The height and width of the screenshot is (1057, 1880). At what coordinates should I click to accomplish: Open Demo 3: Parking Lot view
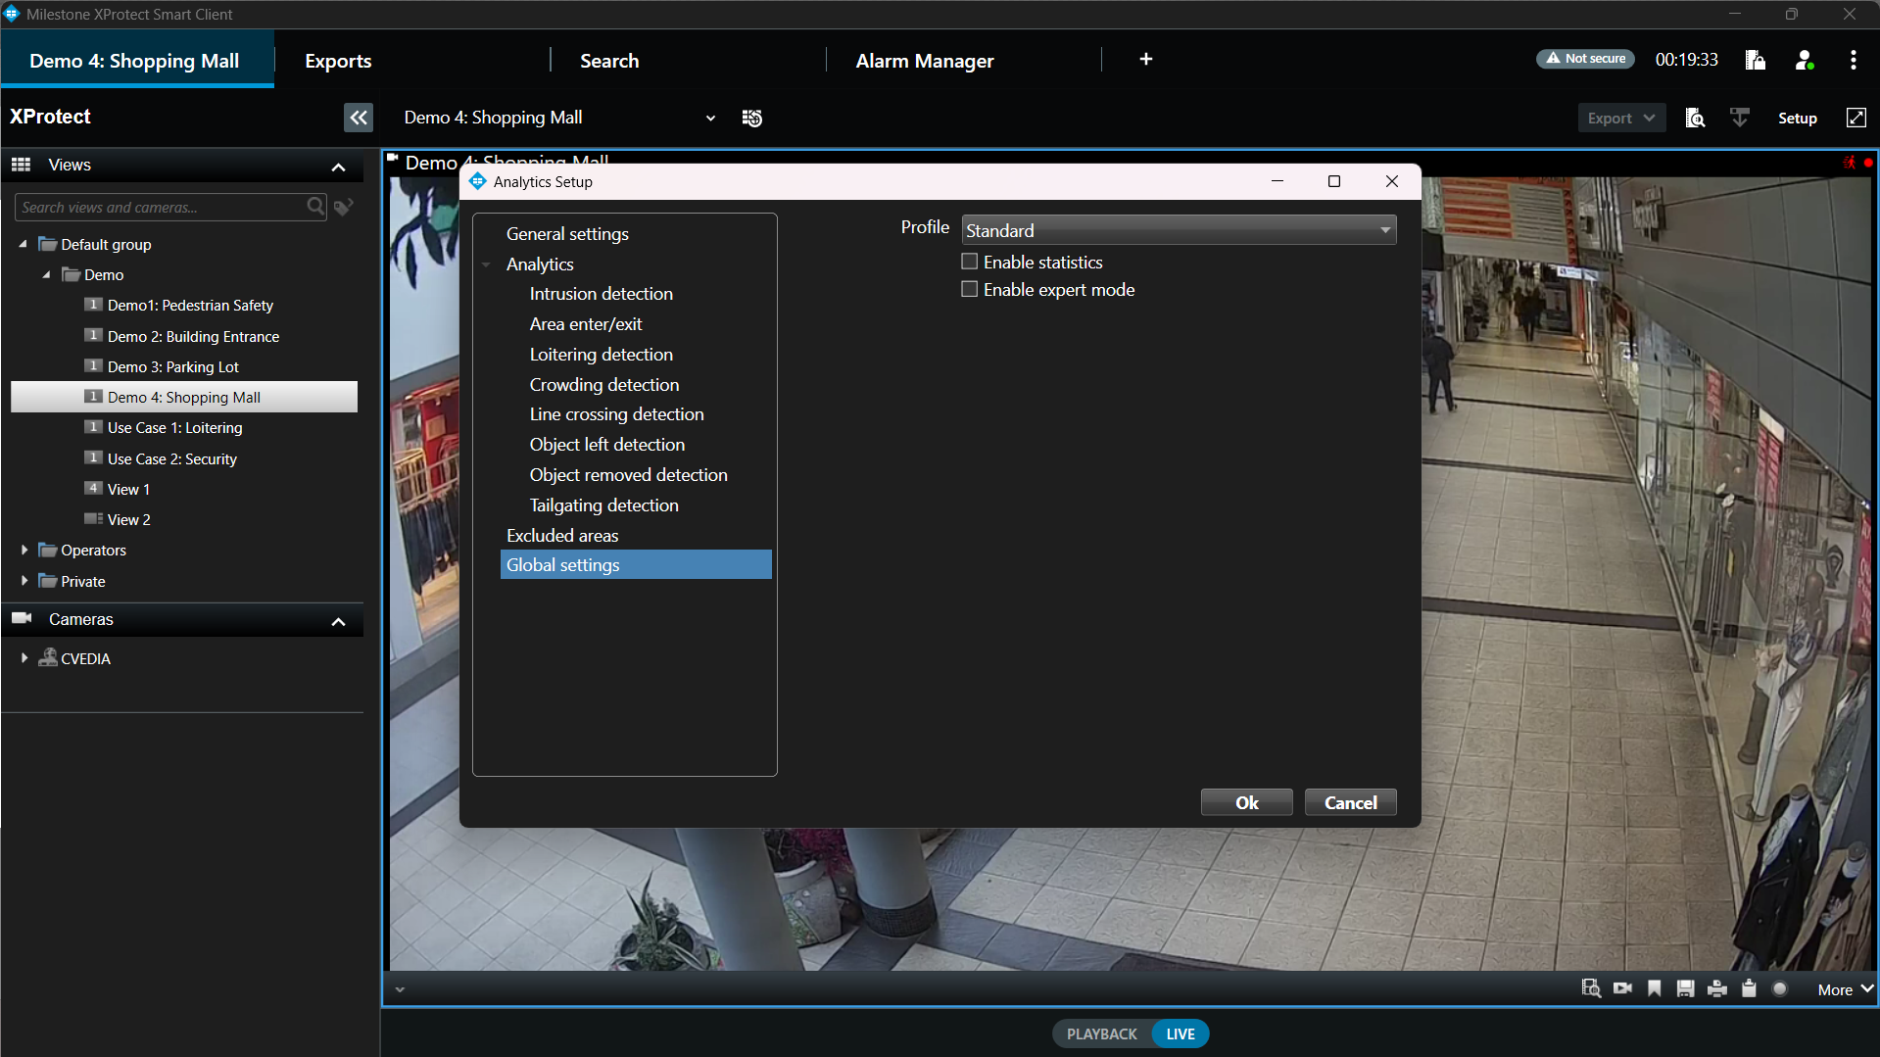(172, 366)
